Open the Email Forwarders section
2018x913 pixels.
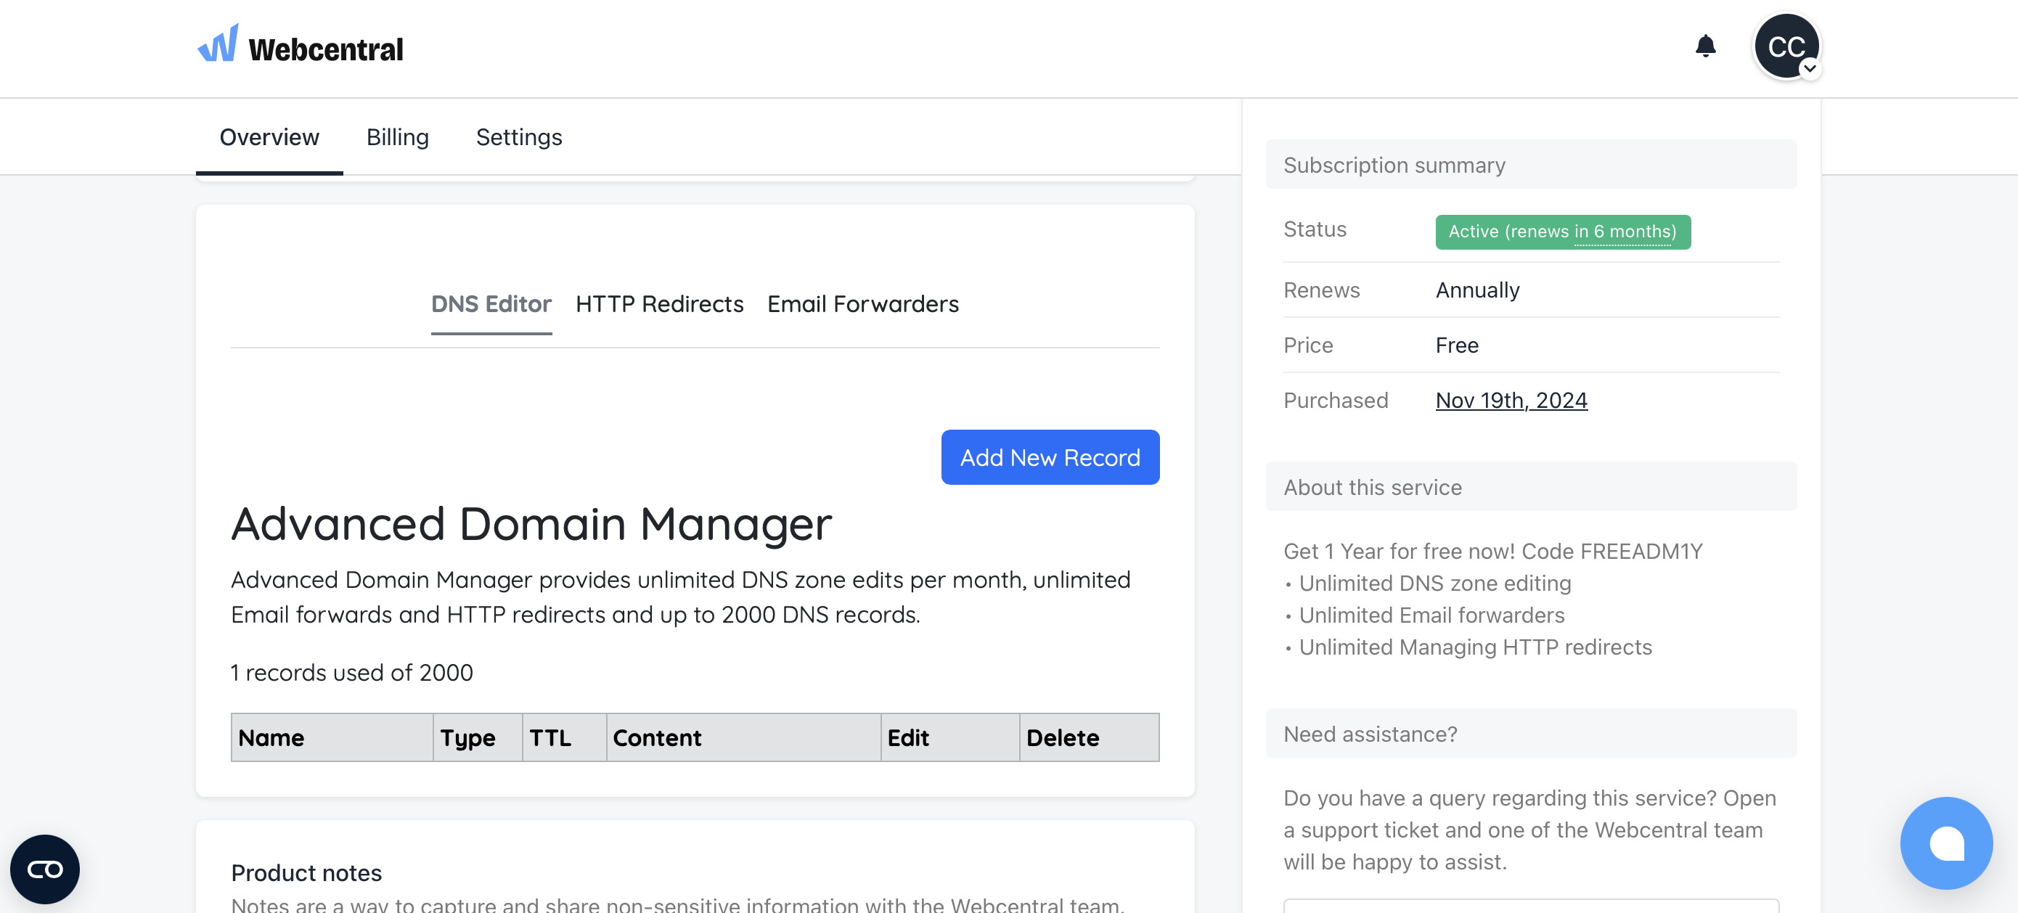click(x=862, y=304)
